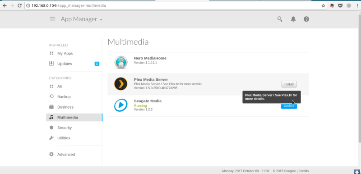
Task: Select the Multimedia category
Action: [74, 117]
